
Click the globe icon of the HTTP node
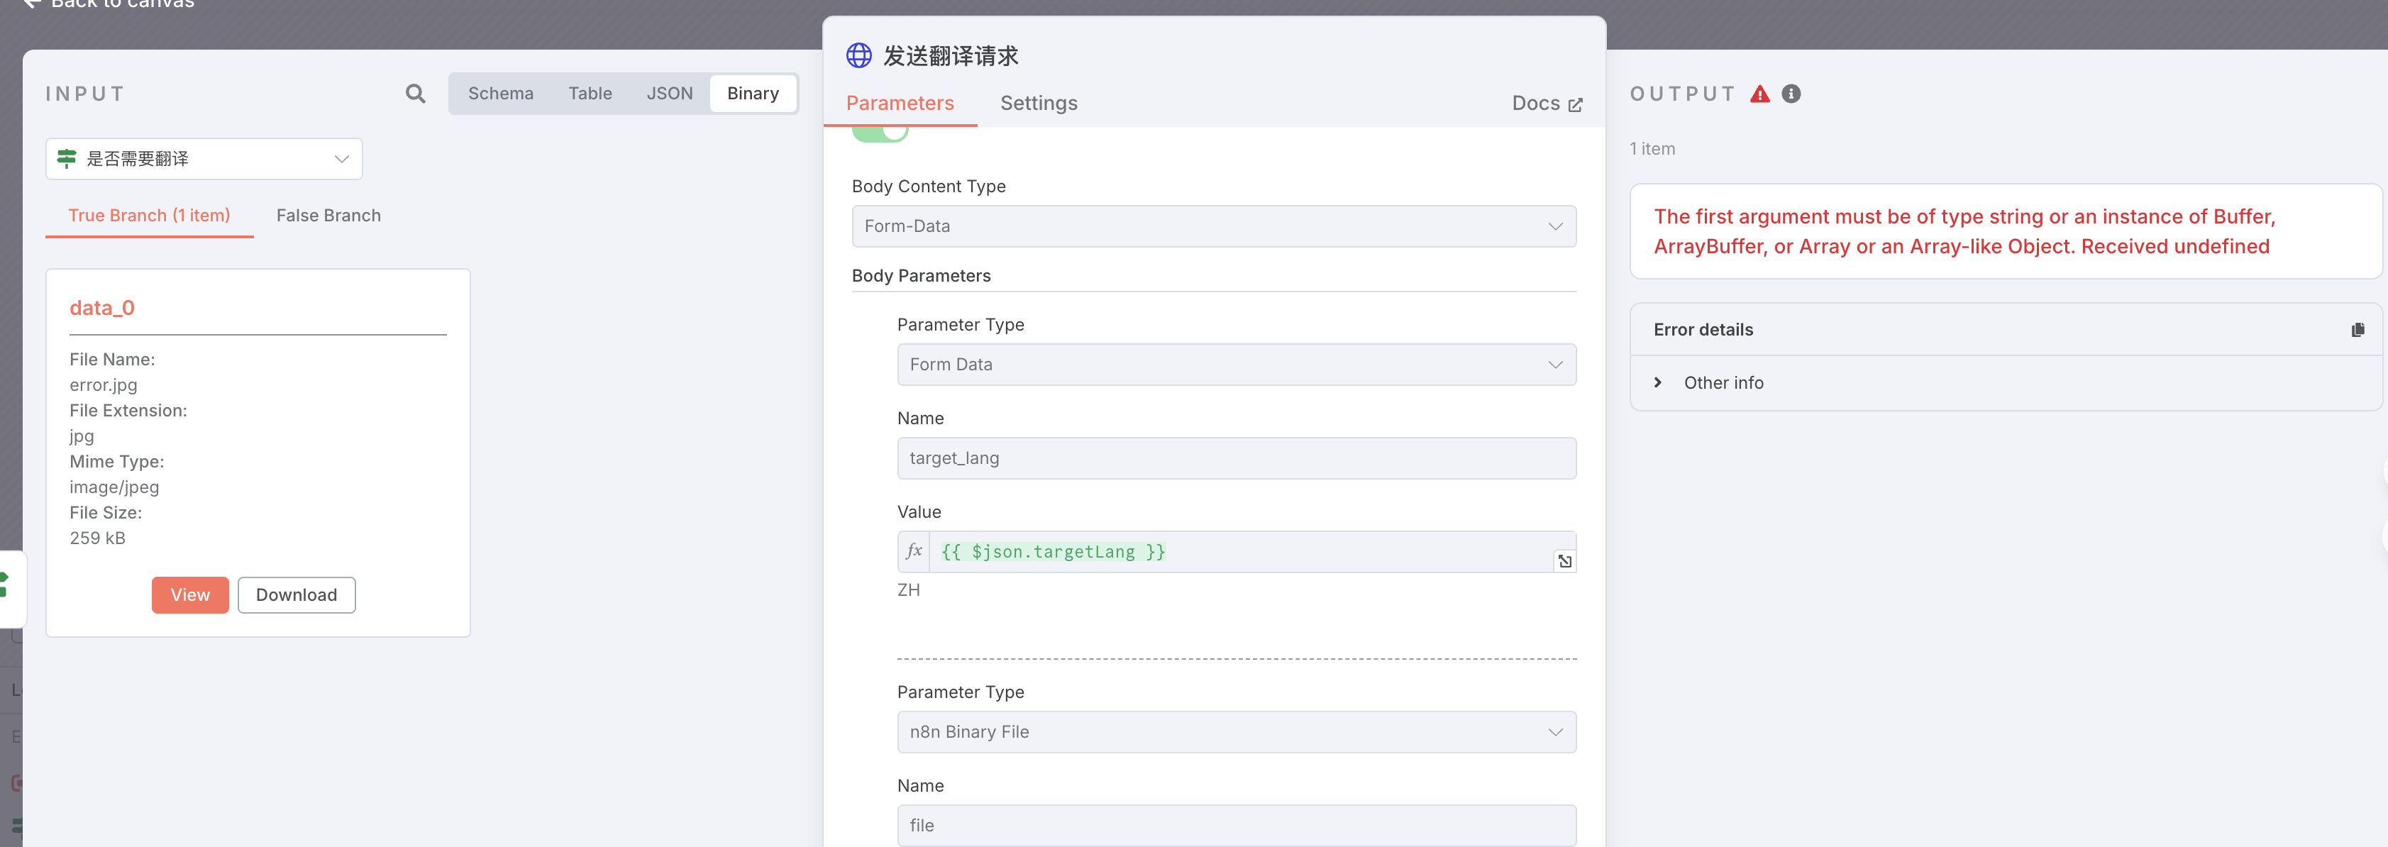tap(858, 55)
